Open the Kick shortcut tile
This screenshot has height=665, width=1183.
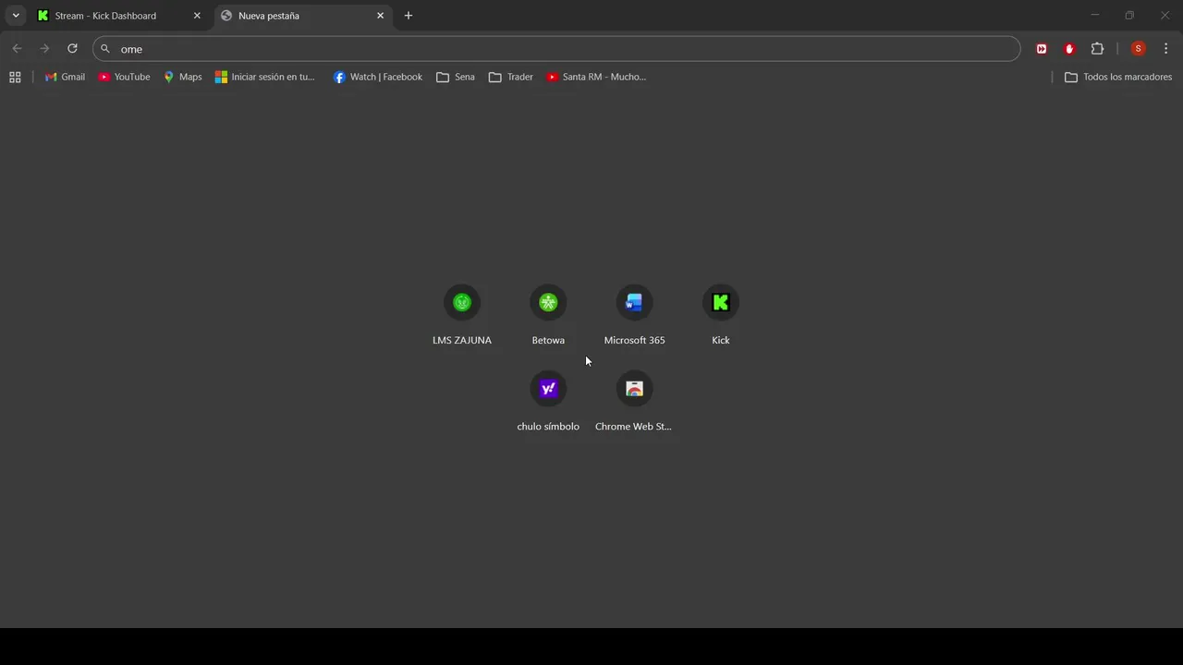(x=721, y=316)
